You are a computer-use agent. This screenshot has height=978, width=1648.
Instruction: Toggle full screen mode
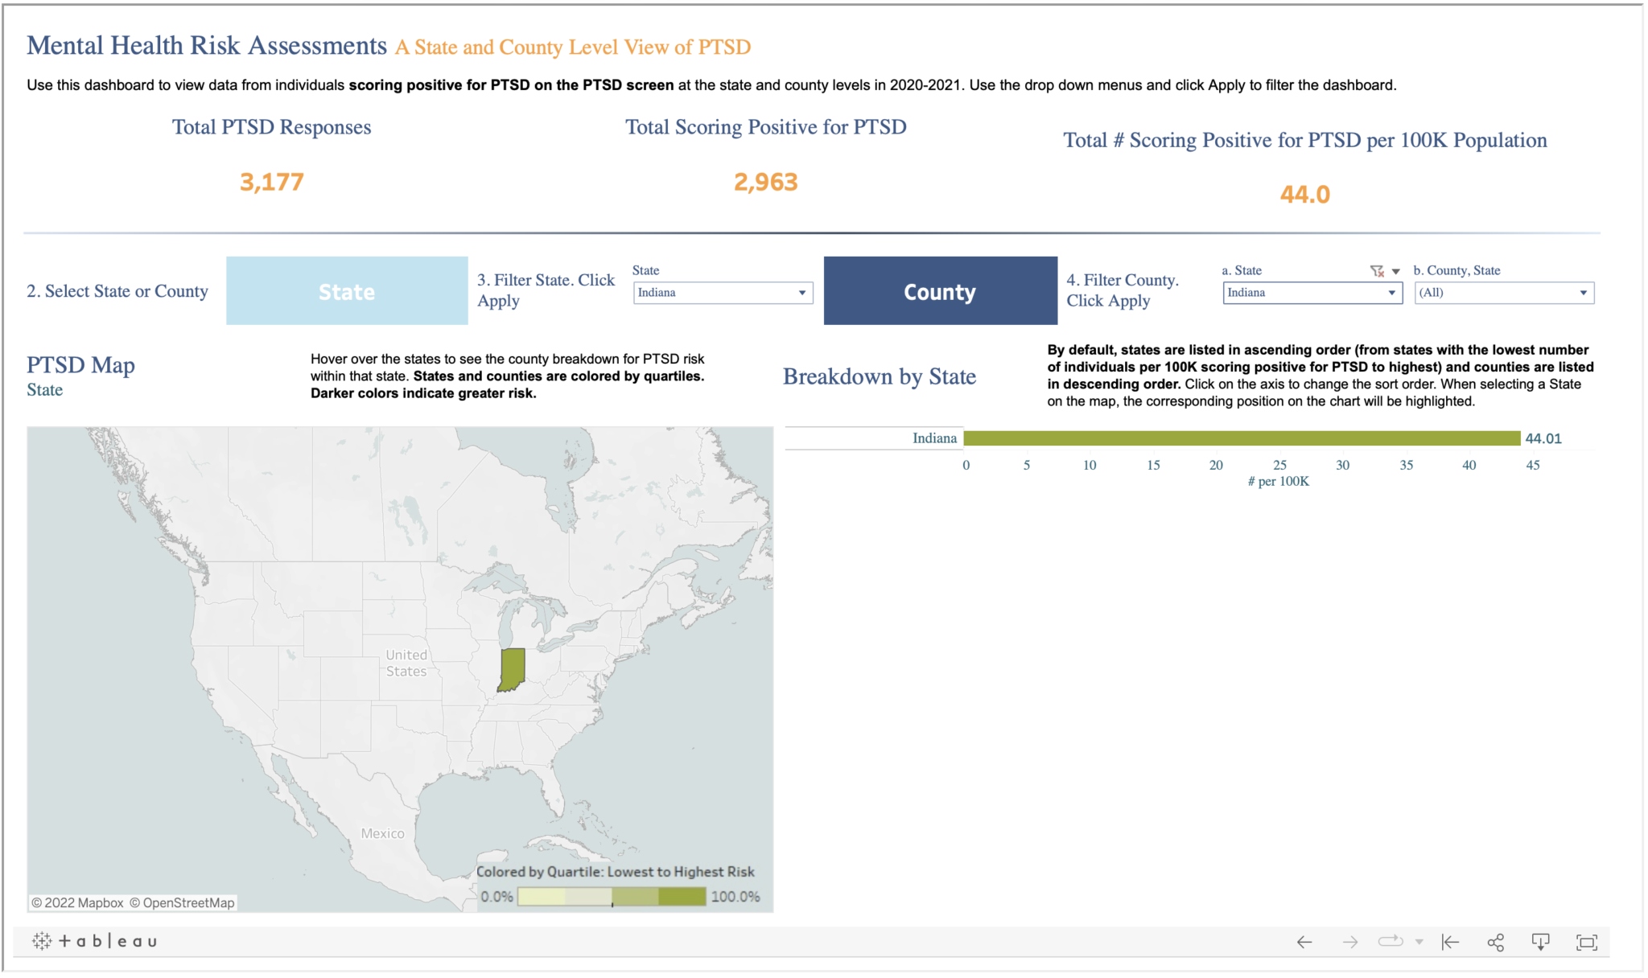coord(1585,941)
